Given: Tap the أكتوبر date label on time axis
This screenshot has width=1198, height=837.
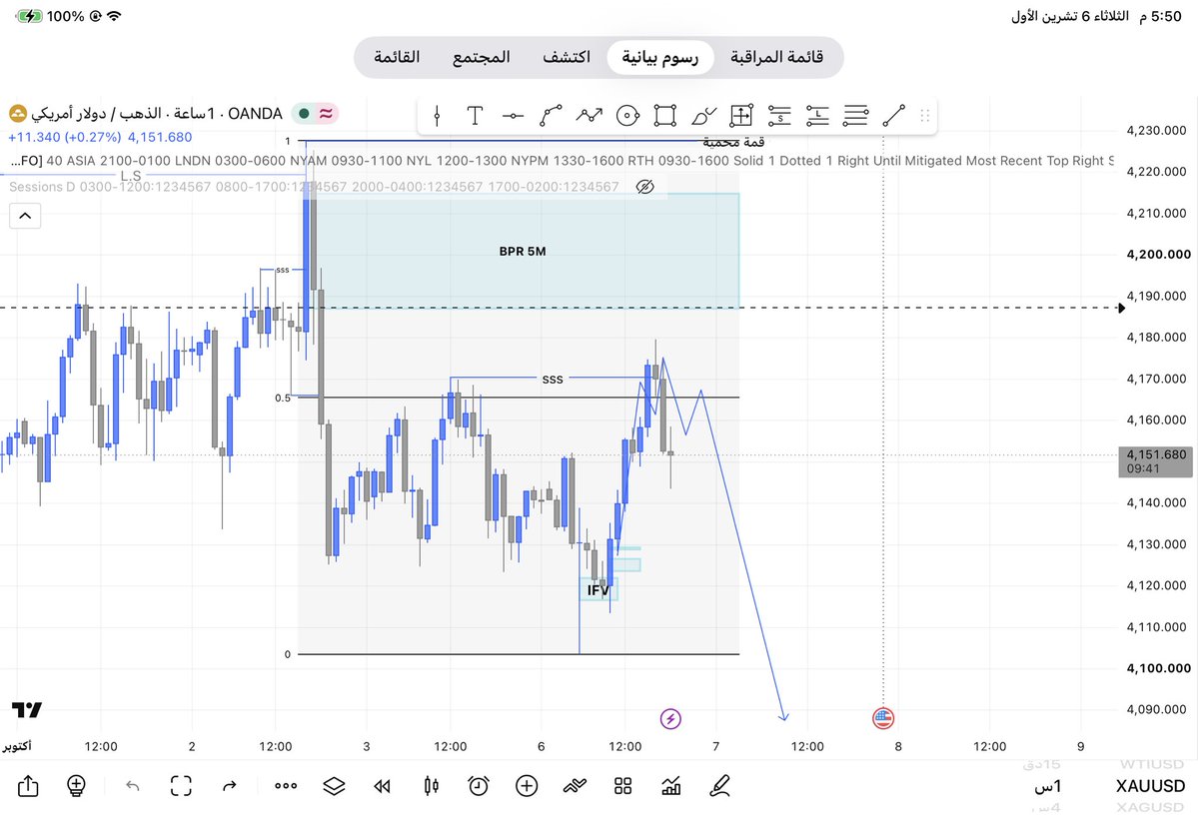Looking at the screenshot, I should click(16, 746).
